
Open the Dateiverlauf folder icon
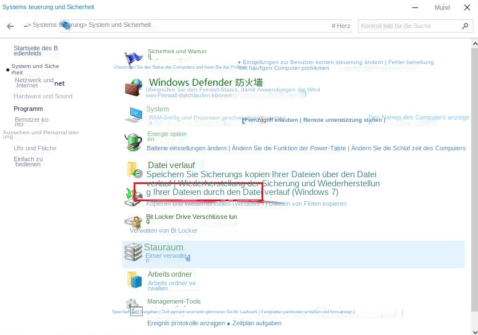134,169
